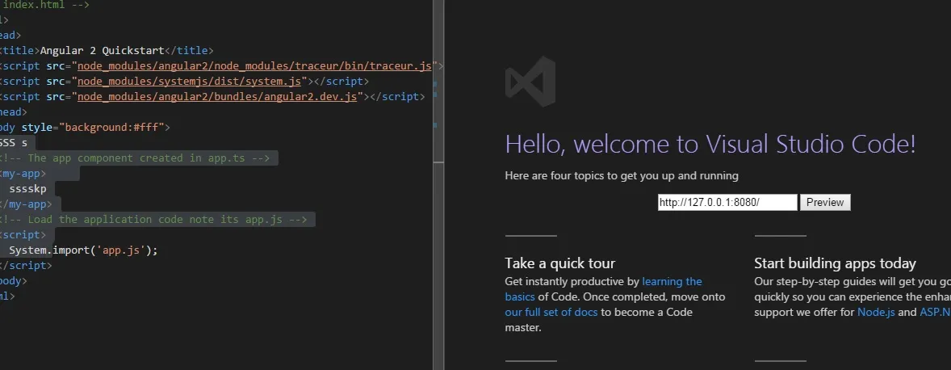Image resolution: width=951 pixels, height=370 pixels.
Task: Follow the ASP.NET link
Action: click(x=935, y=313)
